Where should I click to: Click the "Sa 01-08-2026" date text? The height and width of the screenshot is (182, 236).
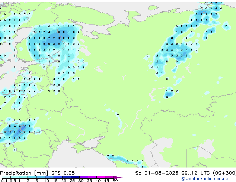pos(157,173)
